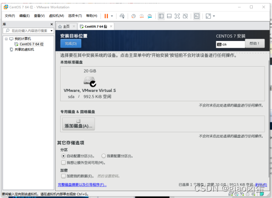Open the library search dropdown arrow

52,31
